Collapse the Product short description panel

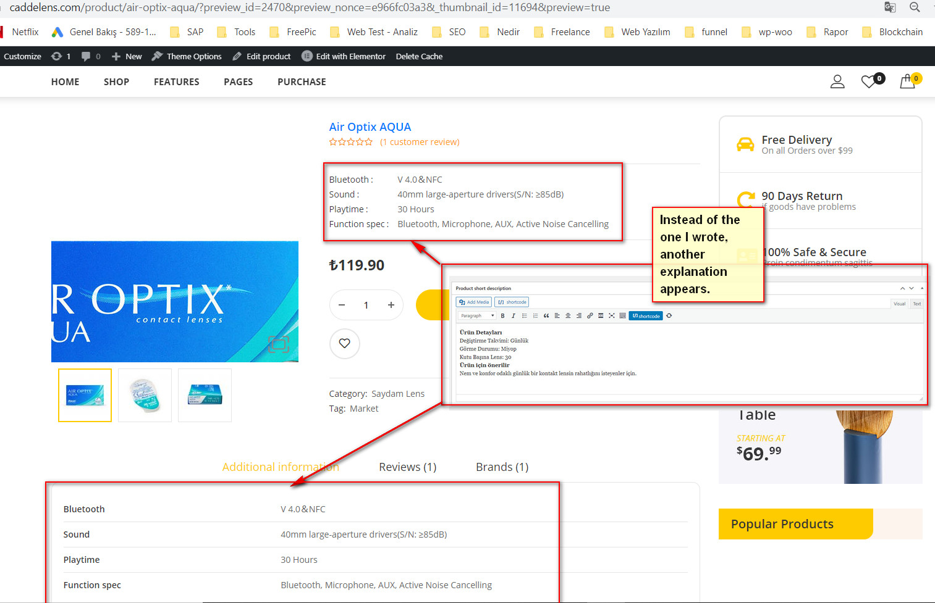coord(921,288)
